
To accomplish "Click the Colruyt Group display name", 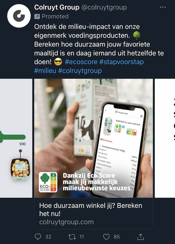I will click(x=57, y=7).
